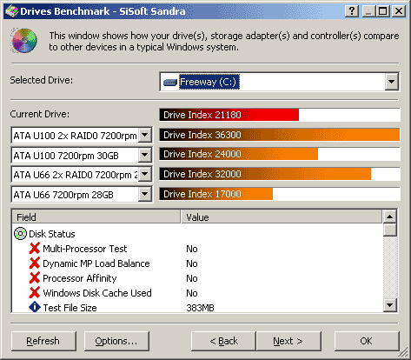This screenshot has height=360, width=411.
Task: Click the Value column header
Action: 282,217
